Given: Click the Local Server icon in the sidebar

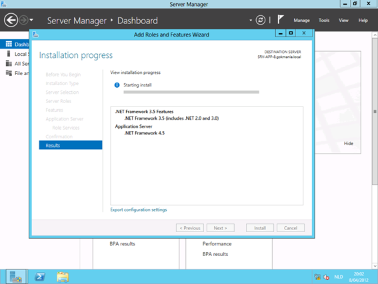Looking at the screenshot, I should coord(9,54).
